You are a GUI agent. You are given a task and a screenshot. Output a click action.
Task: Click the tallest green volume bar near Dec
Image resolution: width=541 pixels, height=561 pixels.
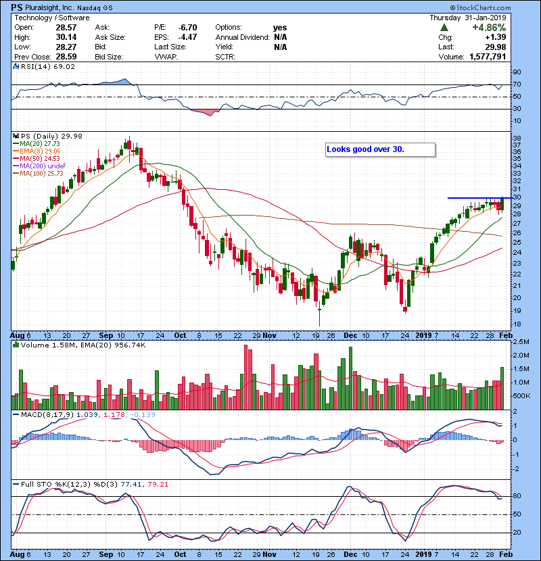(350, 379)
